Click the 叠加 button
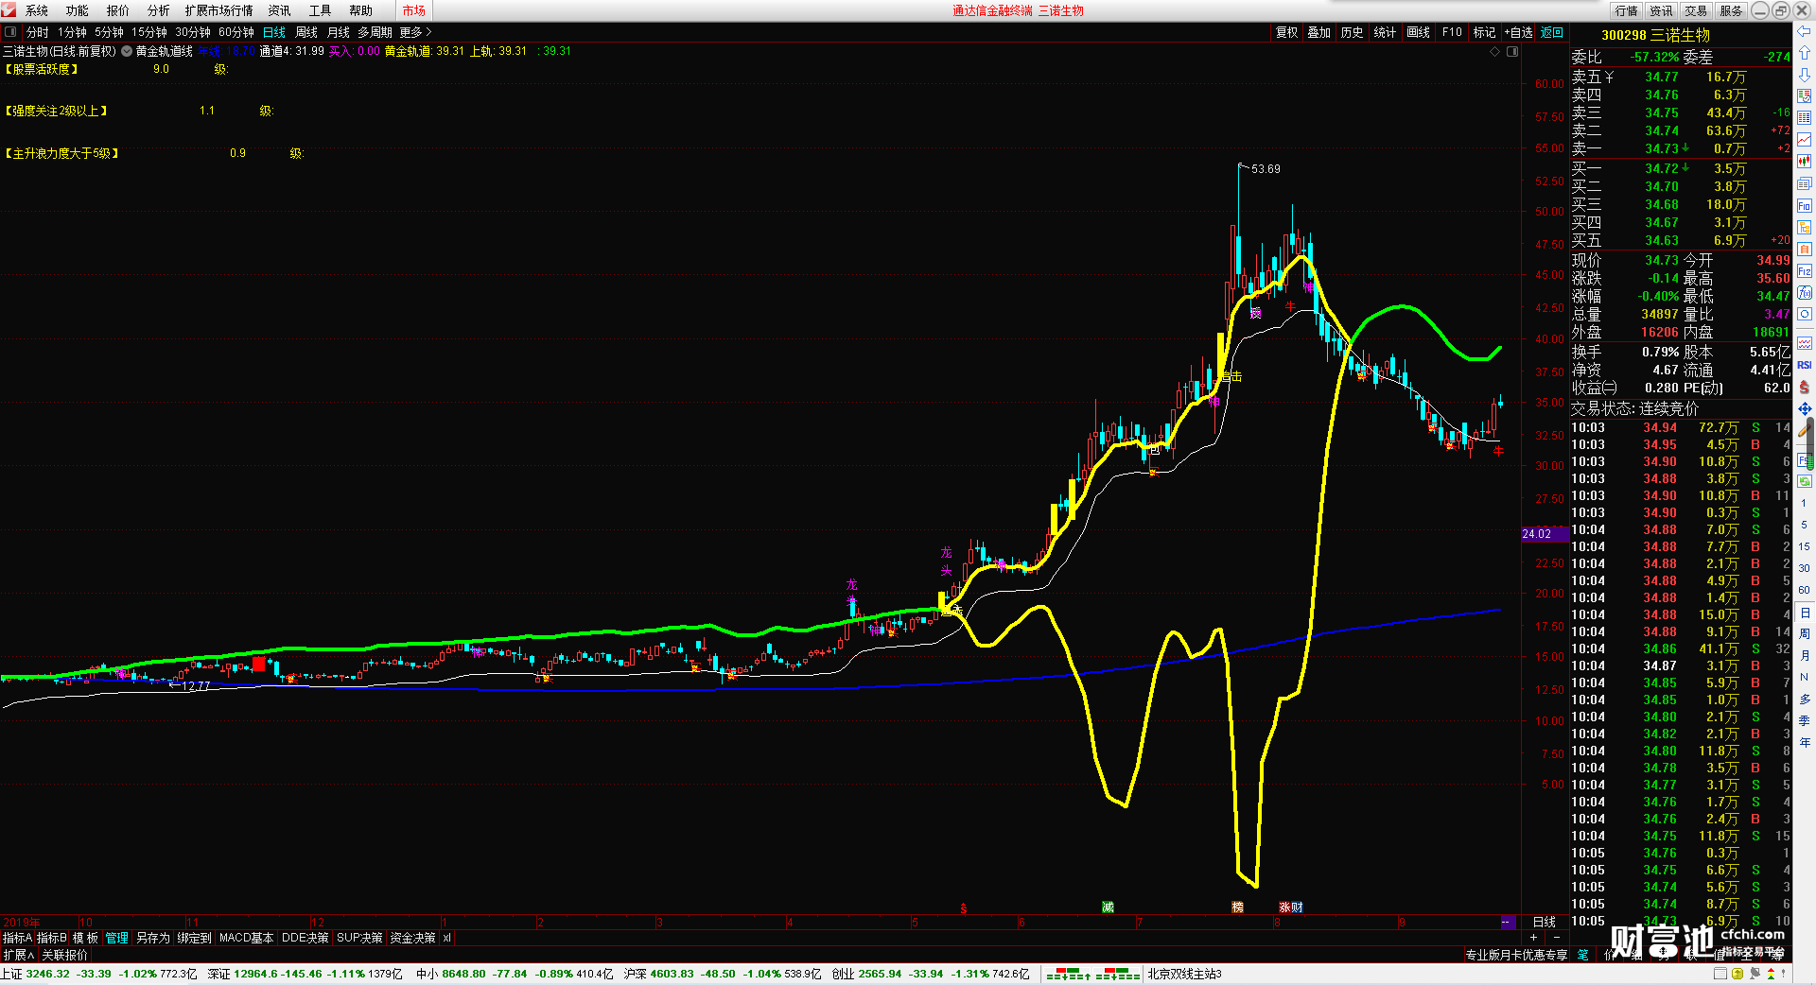This screenshot has width=1816, height=985. [1318, 32]
